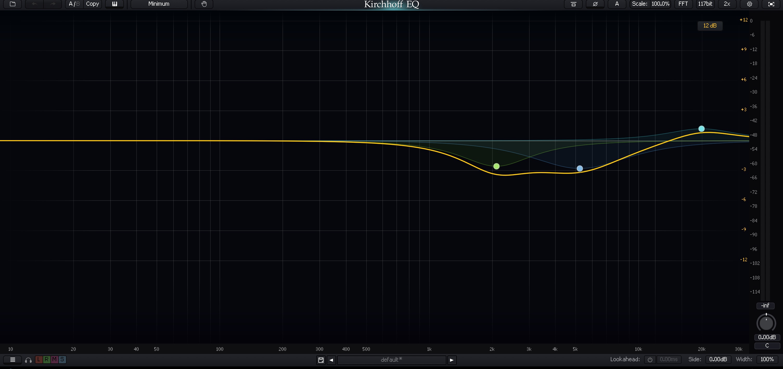Image resolution: width=783 pixels, height=369 pixels.
Task: Open the 12 dB display range selector
Action: pos(710,26)
